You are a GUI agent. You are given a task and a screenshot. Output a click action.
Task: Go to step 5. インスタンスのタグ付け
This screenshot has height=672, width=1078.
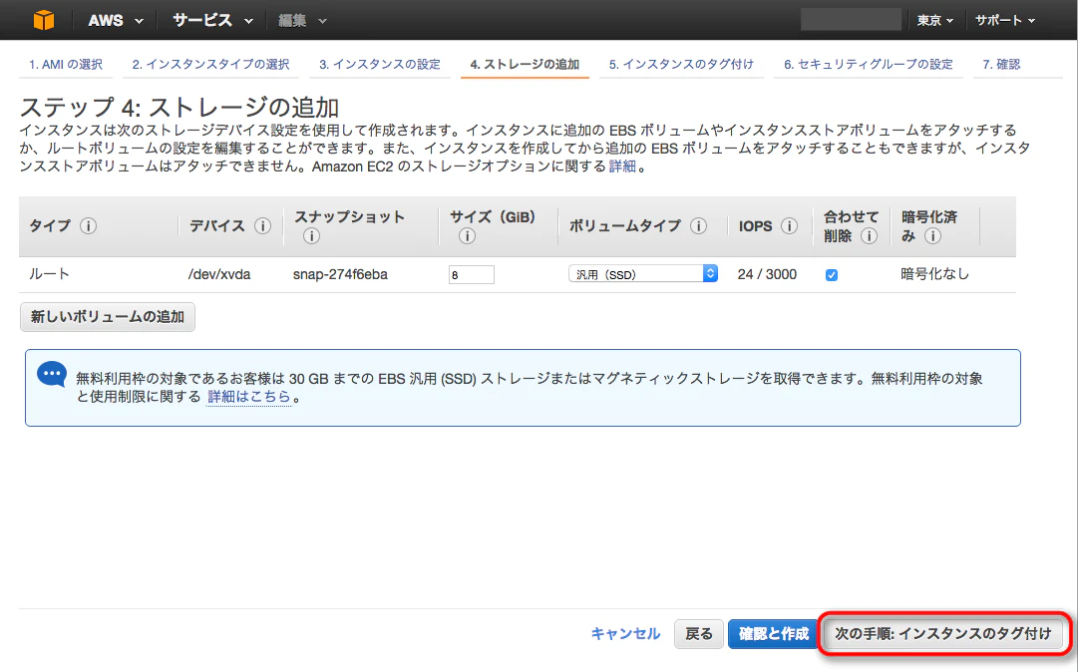pyautogui.click(x=681, y=65)
